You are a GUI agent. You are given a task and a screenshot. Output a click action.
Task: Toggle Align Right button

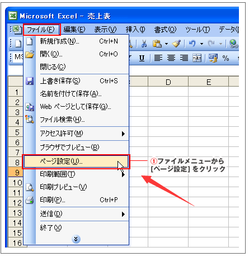(x=184, y=58)
